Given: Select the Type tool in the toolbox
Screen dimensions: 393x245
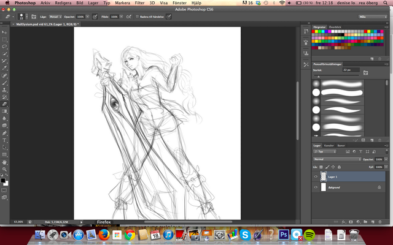Looking at the screenshot, I should click(x=4, y=140).
